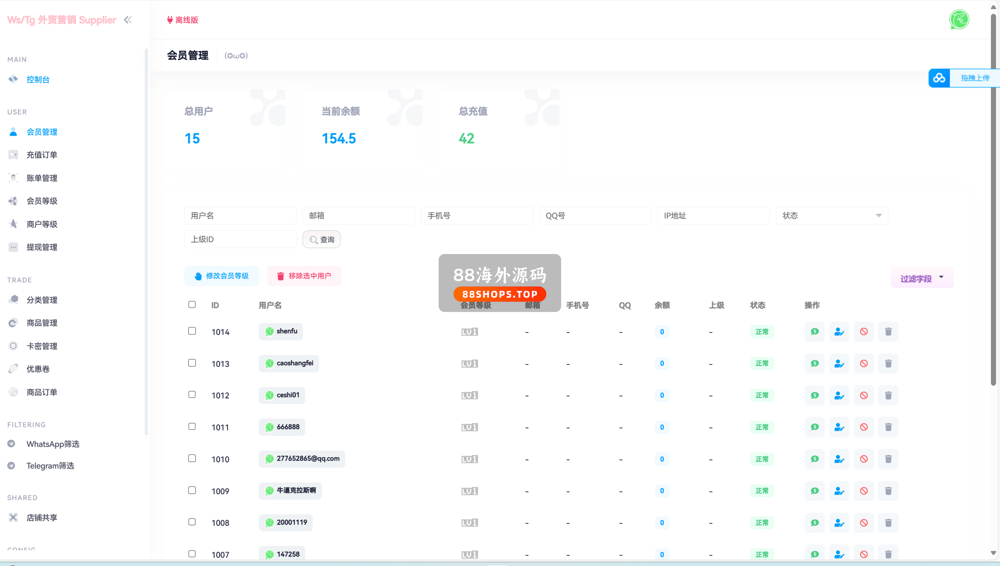Viewport: 1000px width, 566px height.
Task: Click the 移除选中用户 button
Action: 304,276
